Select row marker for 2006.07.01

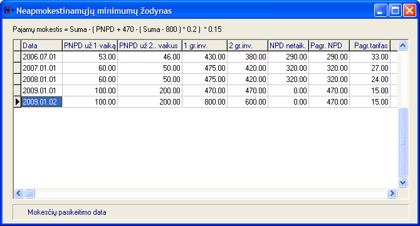click(18, 57)
